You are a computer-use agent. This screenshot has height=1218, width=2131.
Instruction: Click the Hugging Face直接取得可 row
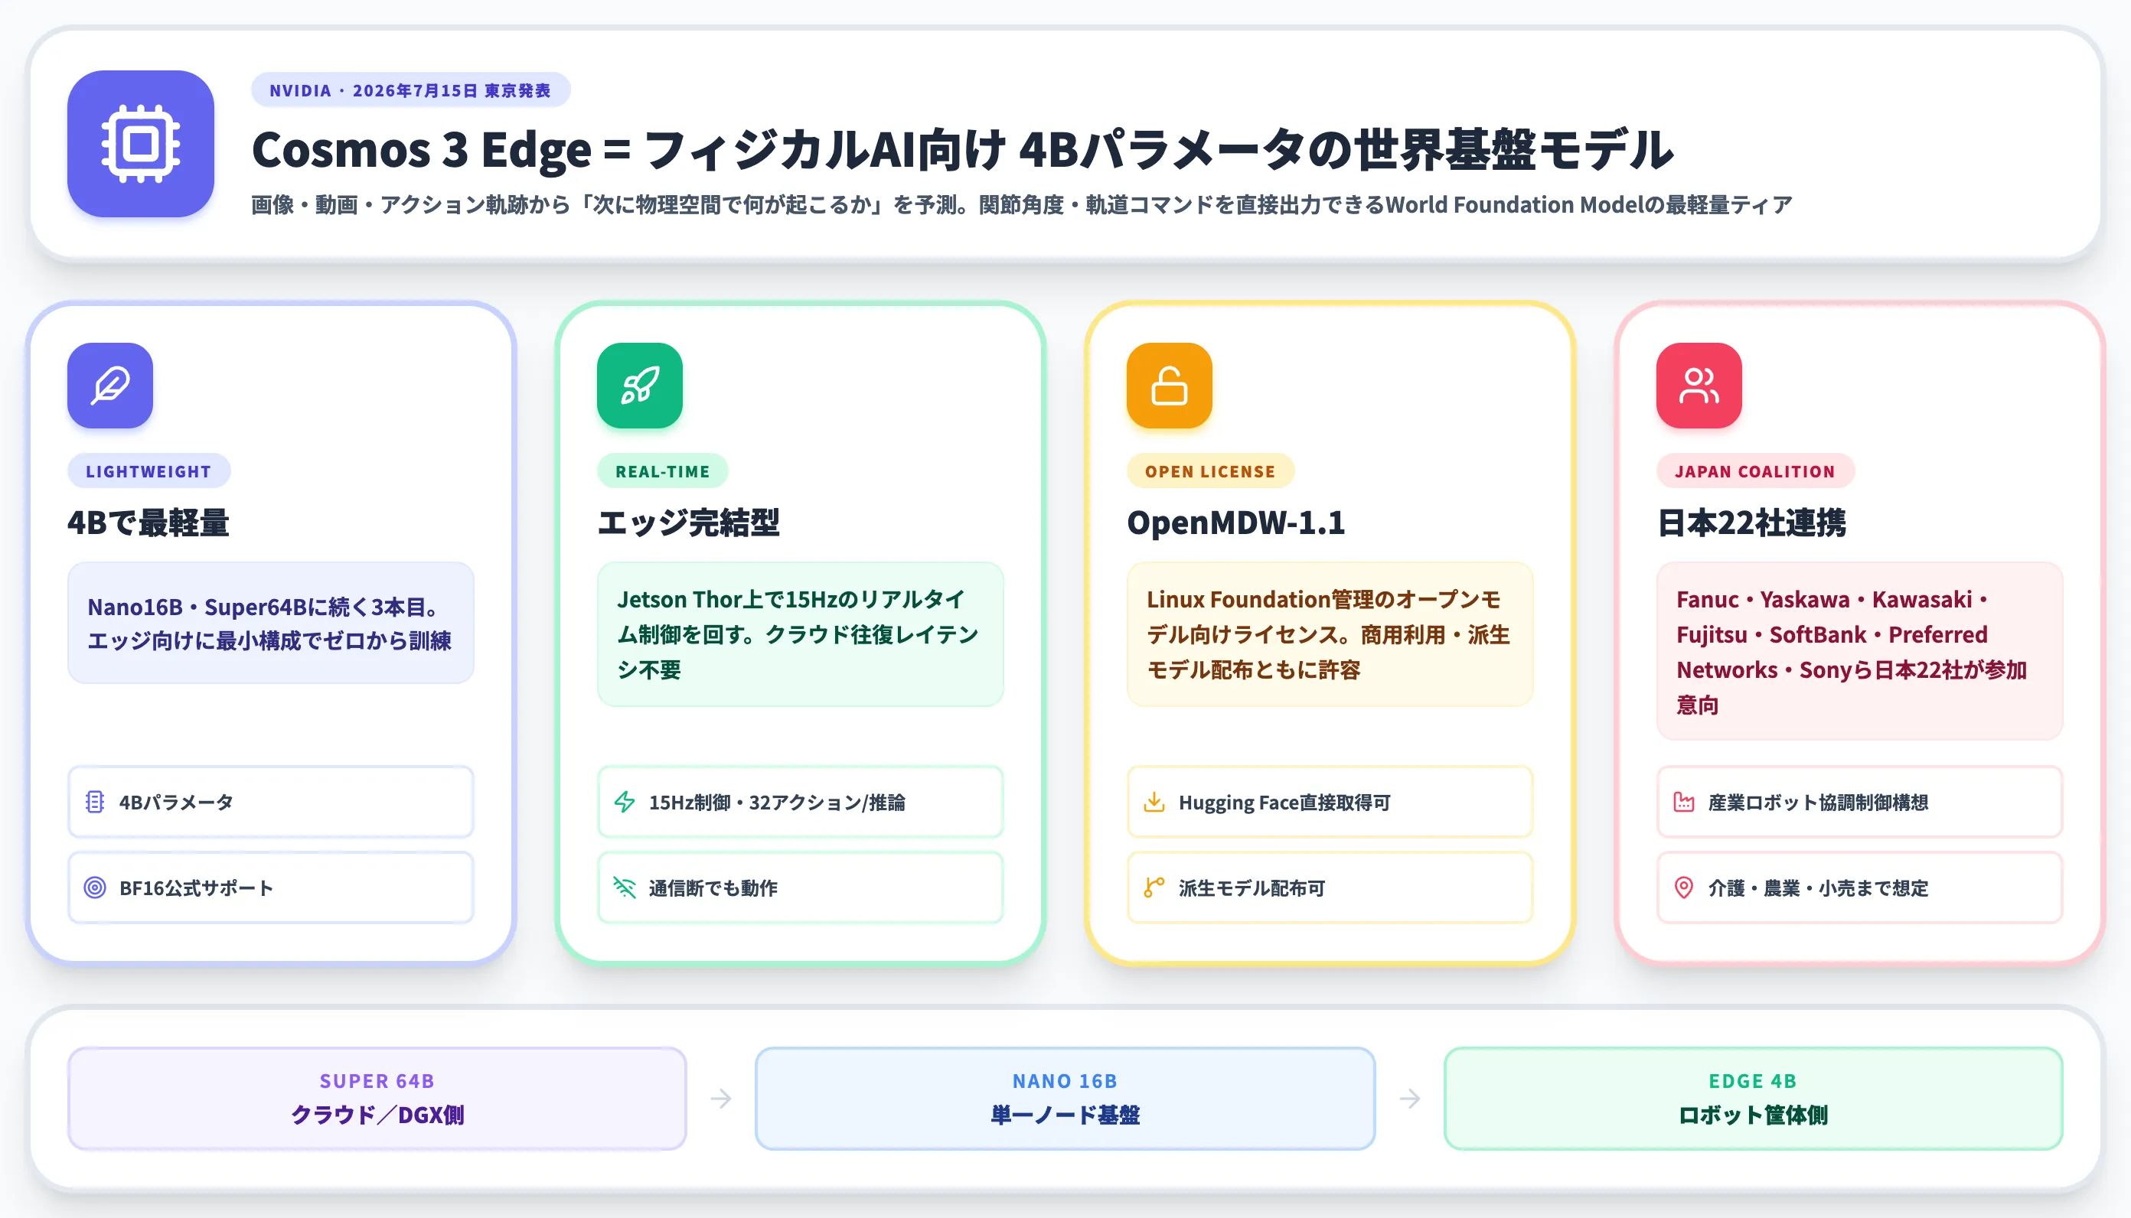[x=1330, y=803]
